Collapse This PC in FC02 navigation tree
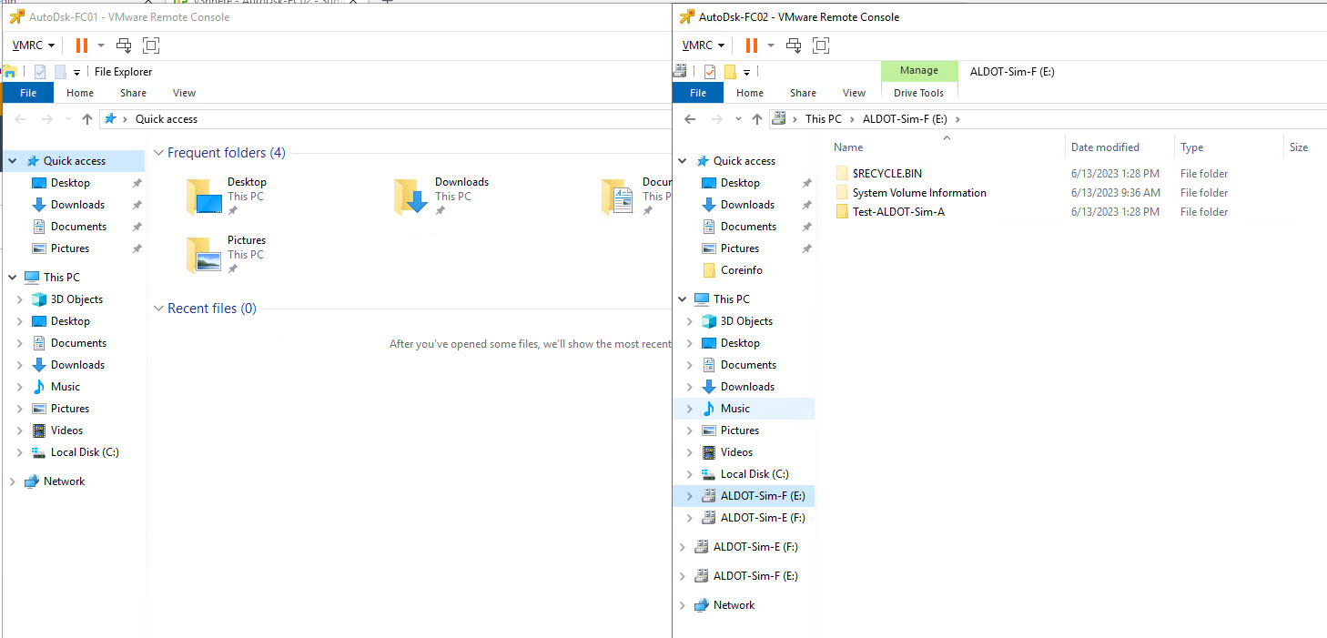 (683, 299)
